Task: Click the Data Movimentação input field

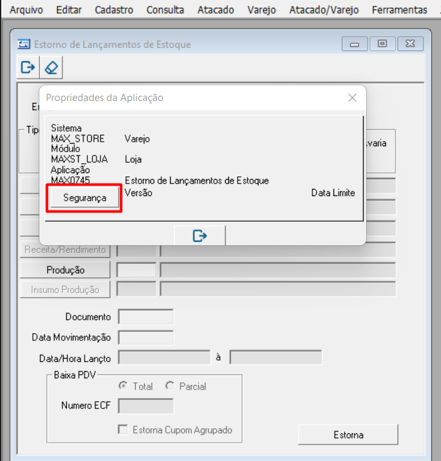Action: click(146, 337)
